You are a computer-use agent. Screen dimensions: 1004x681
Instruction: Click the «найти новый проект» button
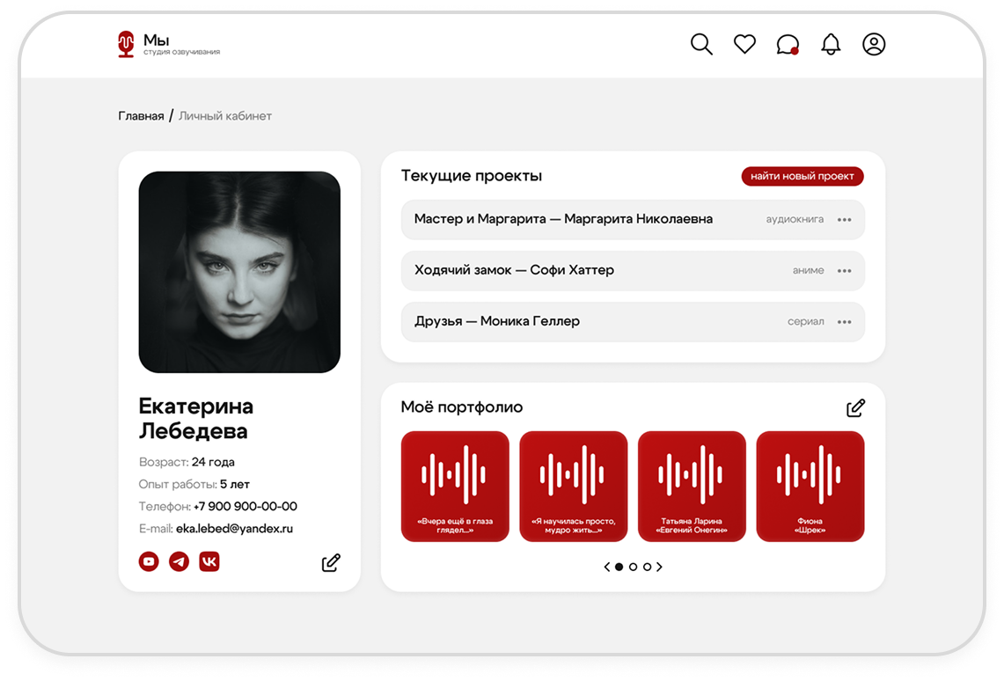tap(802, 176)
